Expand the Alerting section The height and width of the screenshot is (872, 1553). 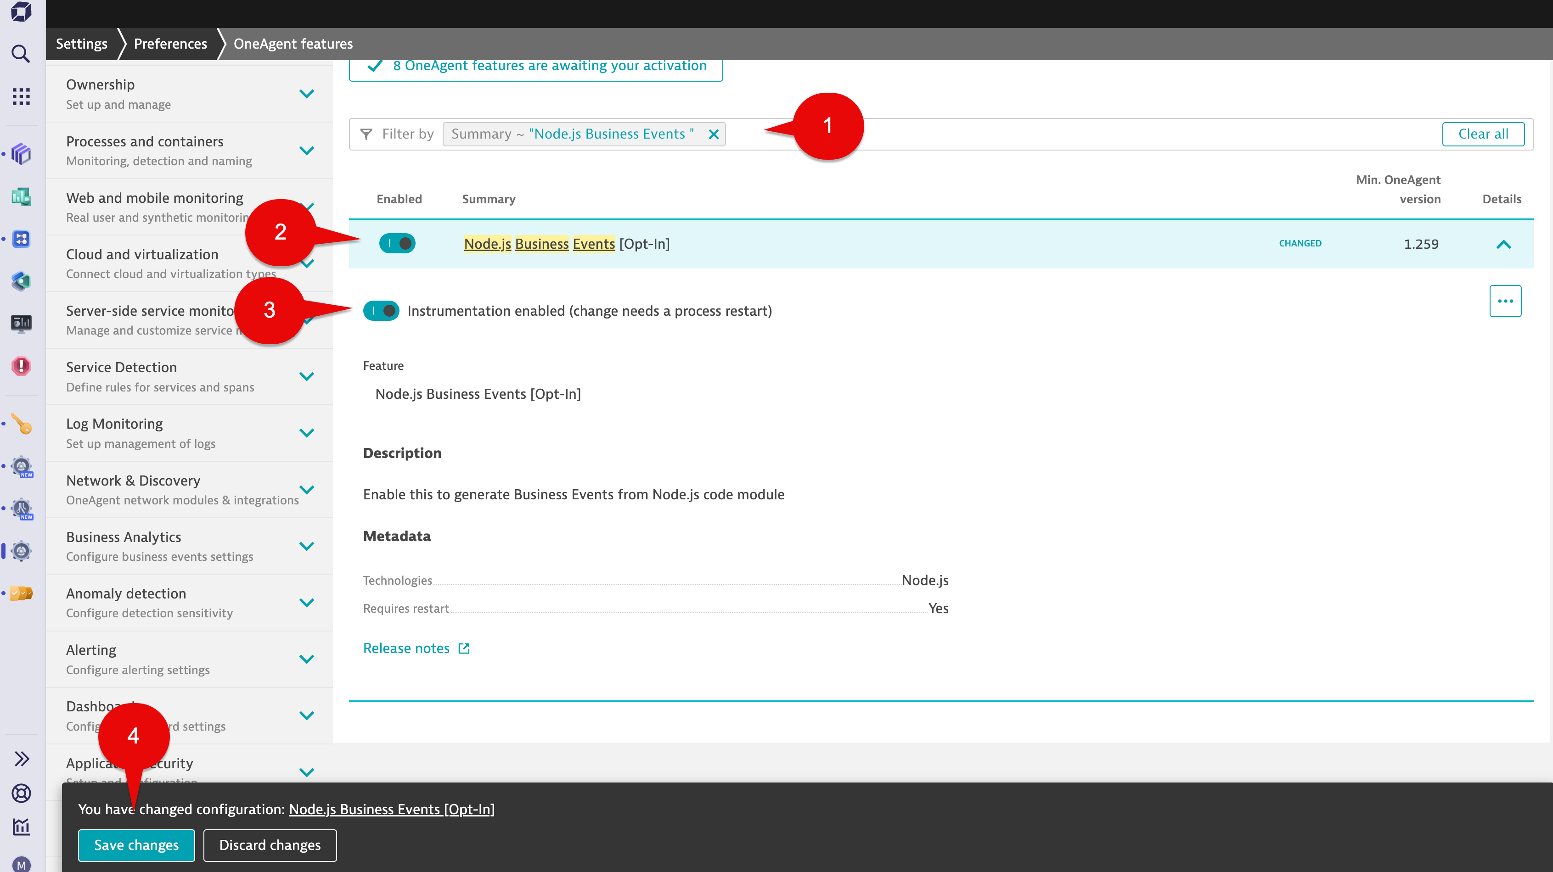307,659
